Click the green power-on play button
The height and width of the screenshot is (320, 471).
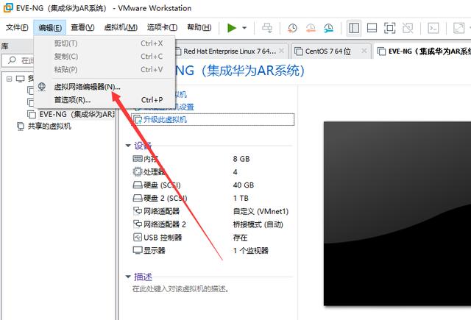(x=232, y=28)
